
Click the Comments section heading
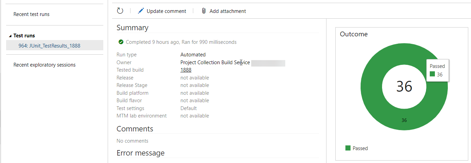[x=135, y=129]
